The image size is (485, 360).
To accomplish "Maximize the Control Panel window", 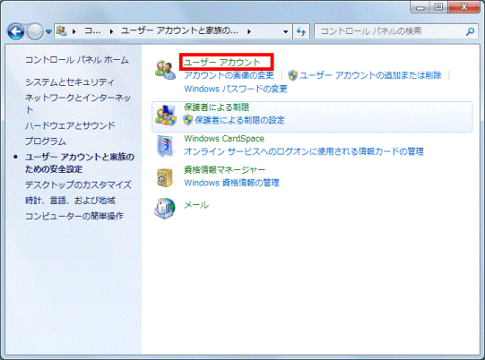I will pyautogui.click(x=438, y=7).
